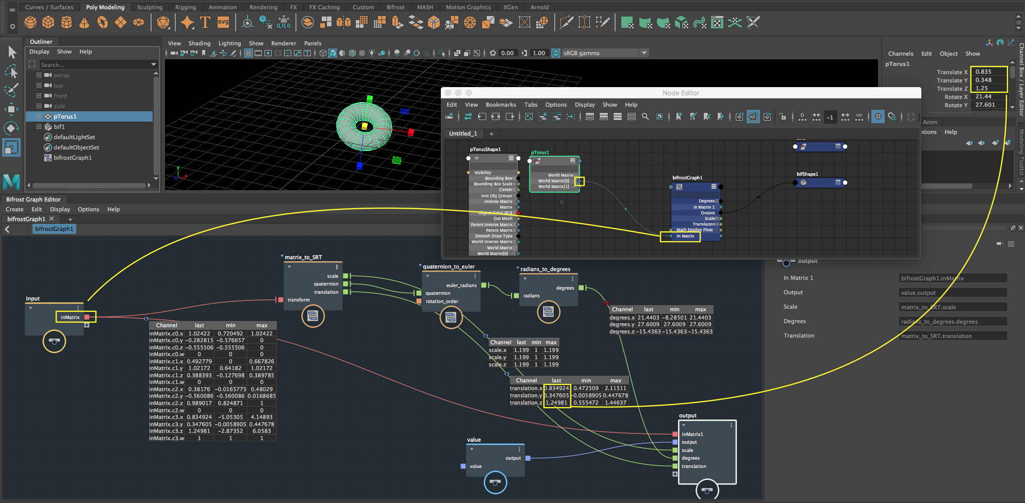
Task: Toggle the color management button near sRGB gamma
Action: [555, 53]
